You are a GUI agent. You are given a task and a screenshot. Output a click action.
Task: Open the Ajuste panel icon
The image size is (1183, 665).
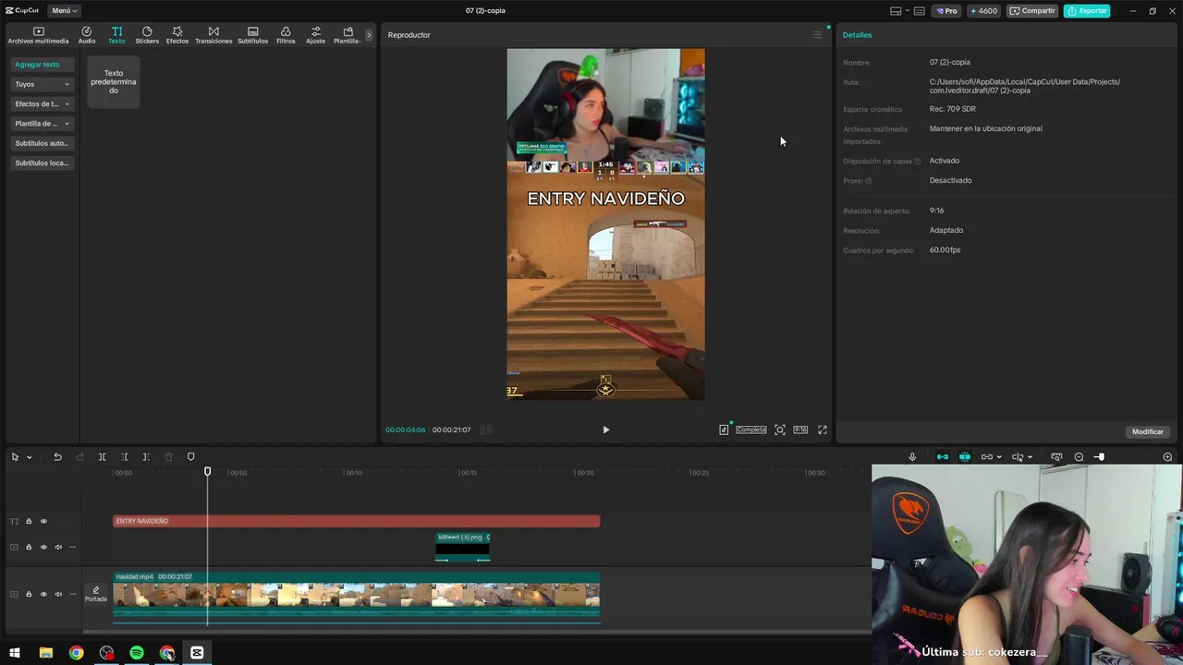[x=316, y=35]
